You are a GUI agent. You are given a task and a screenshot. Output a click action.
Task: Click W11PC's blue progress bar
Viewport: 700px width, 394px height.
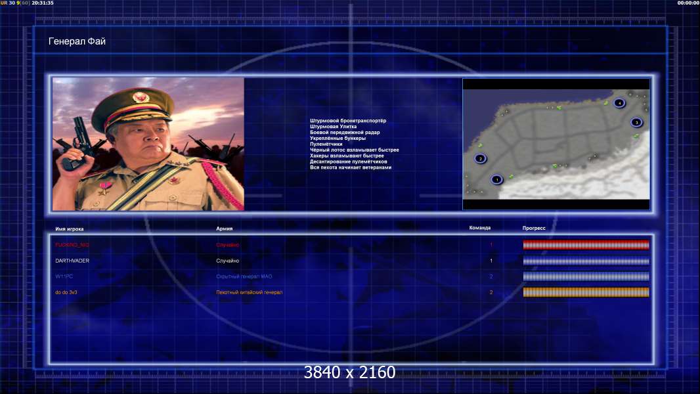(x=586, y=276)
